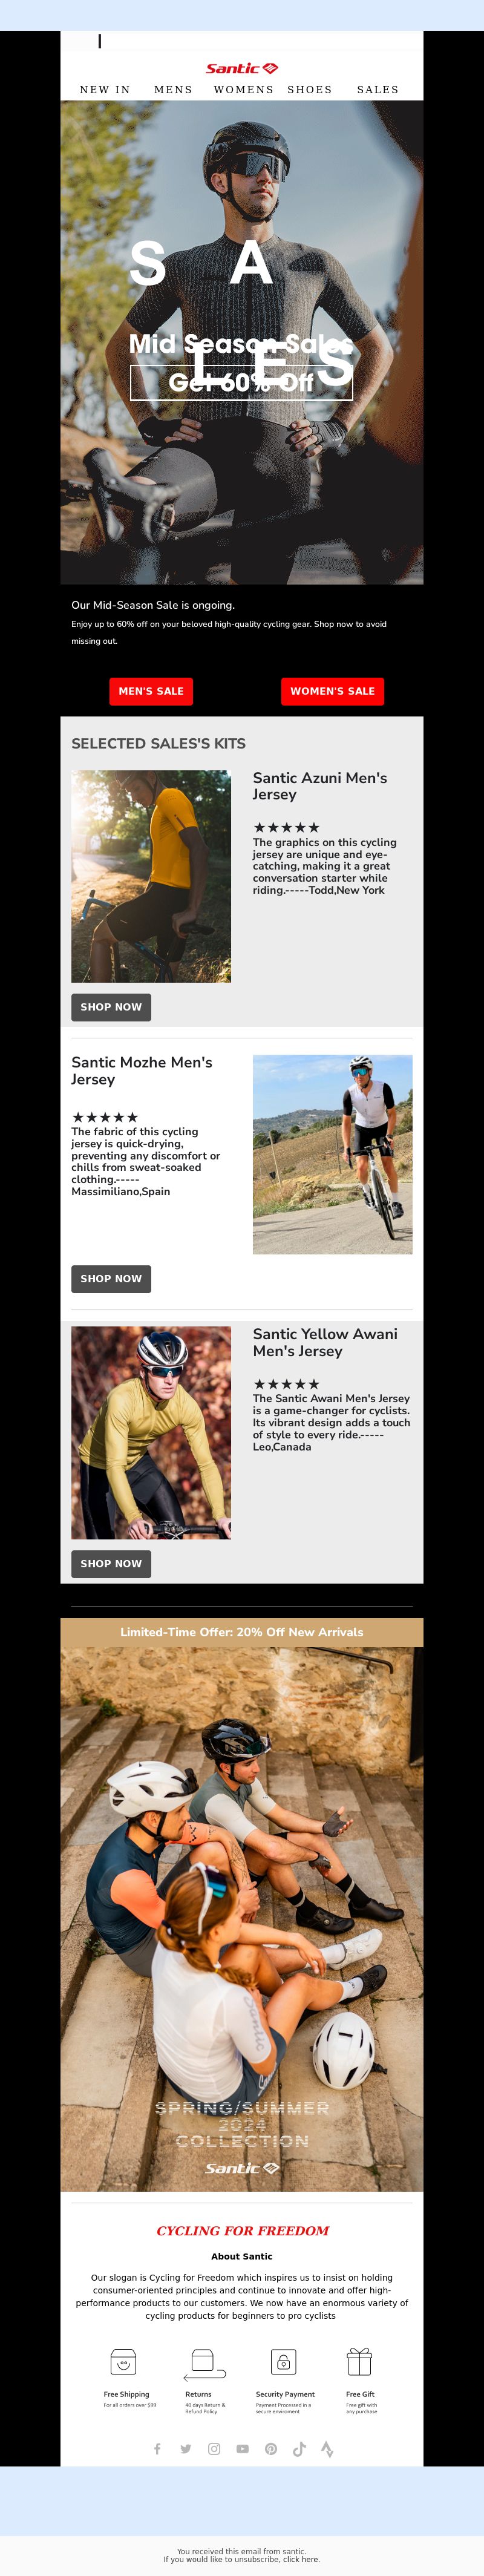Click the unsubscribe 'click here' link
Image resolution: width=484 pixels, height=2576 pixels.
tap(301, 2560)
